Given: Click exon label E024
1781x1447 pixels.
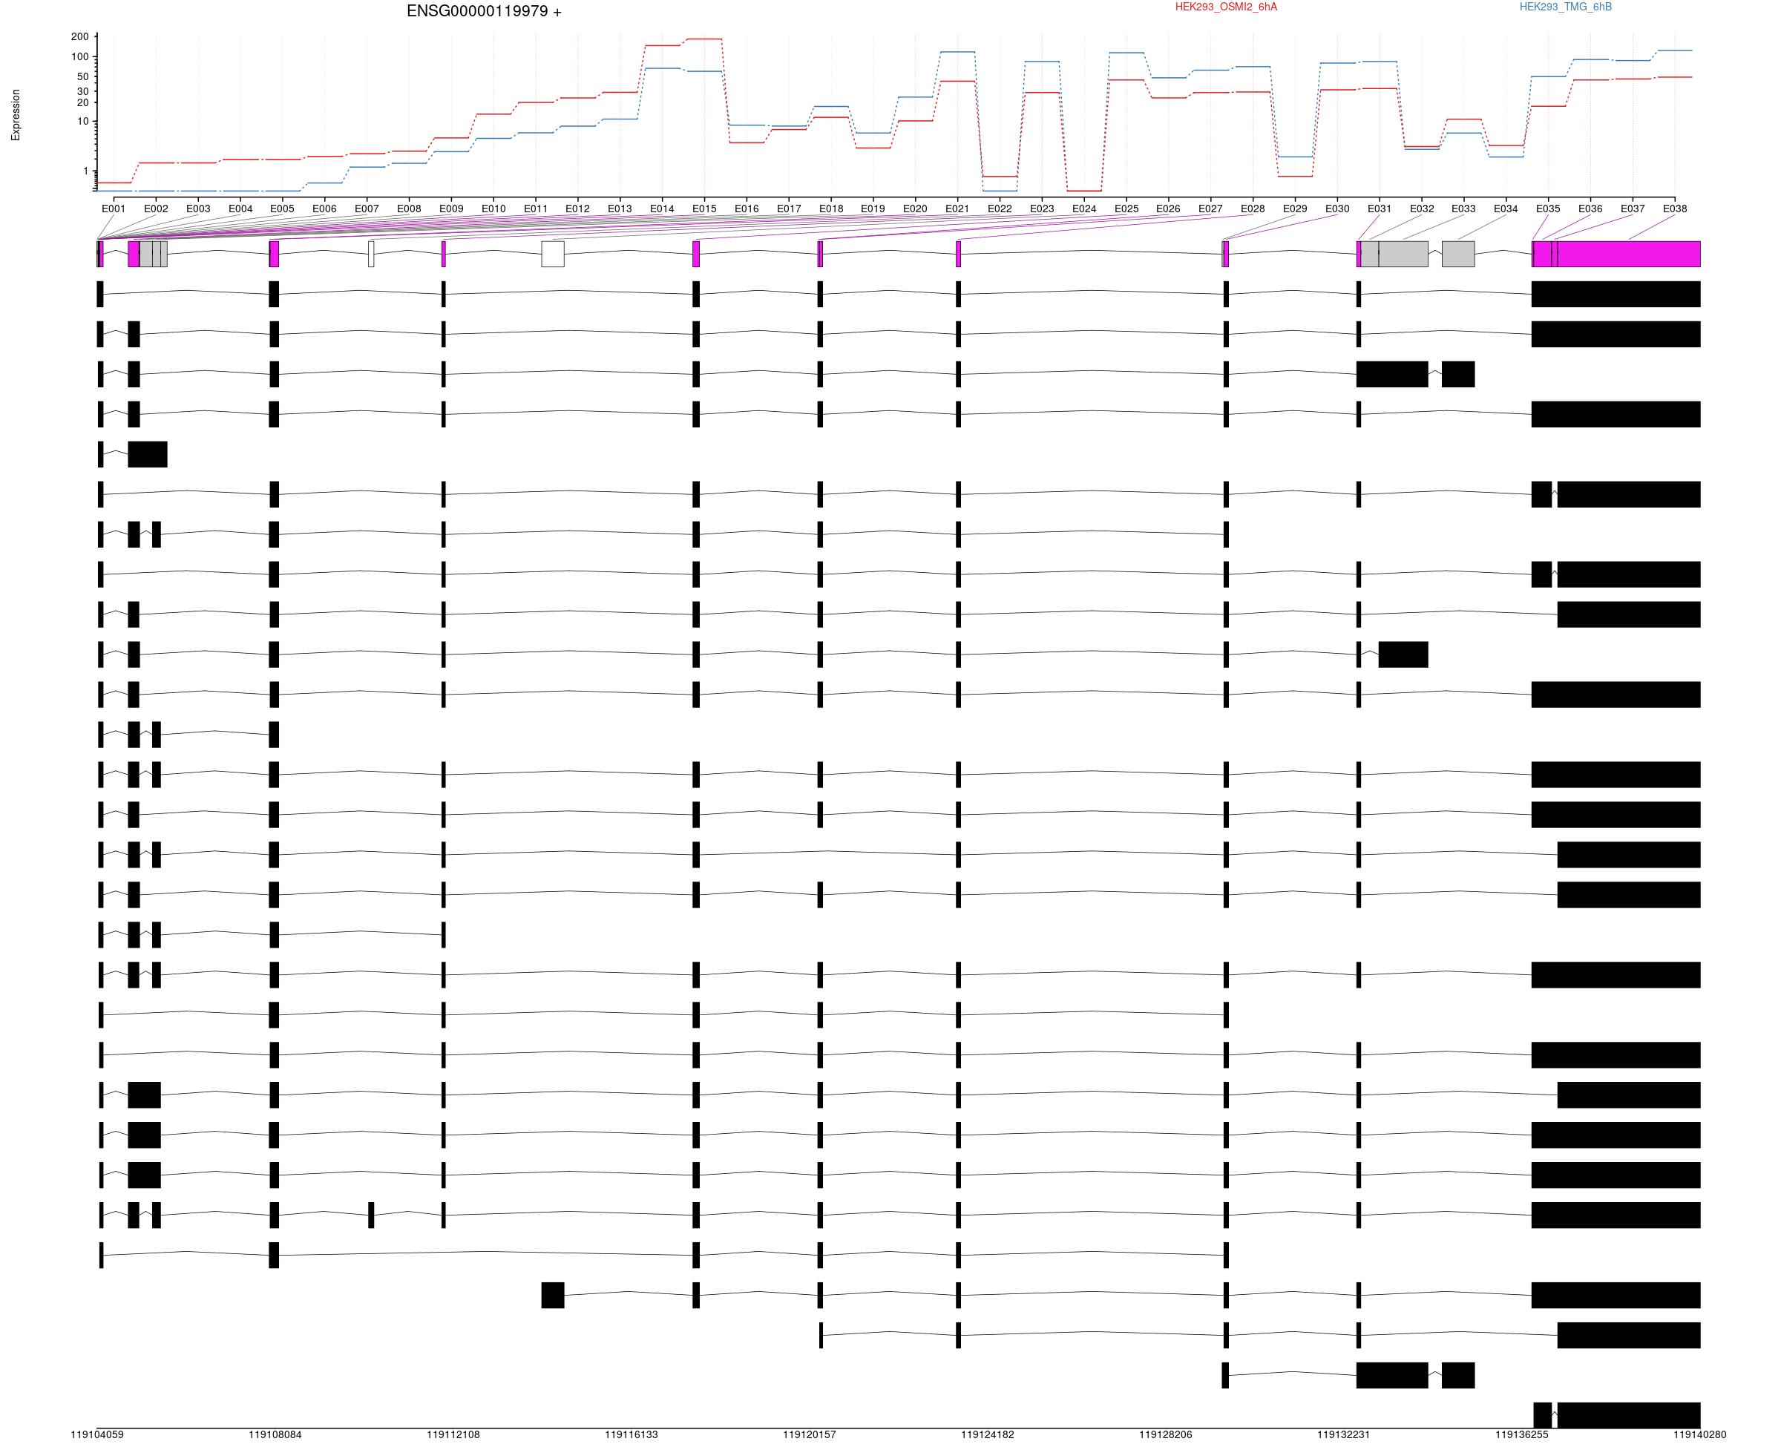Looking at the screenshot, I should tap(1084, 209).
